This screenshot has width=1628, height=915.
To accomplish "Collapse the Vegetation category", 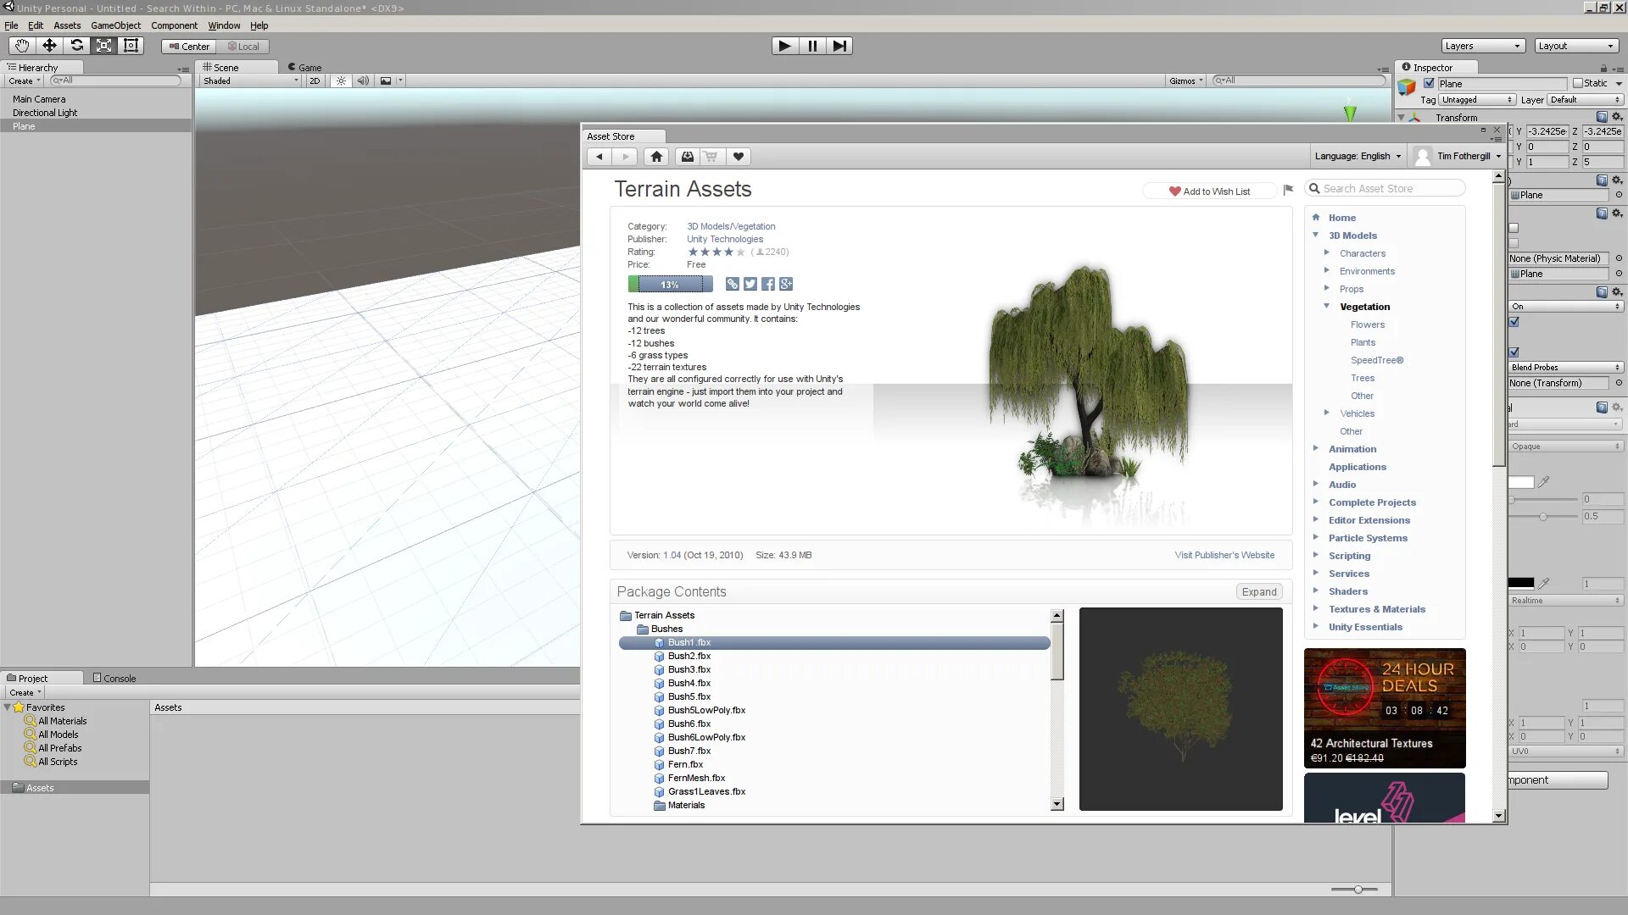I will pyautogui.click(x=1326, y=307).
